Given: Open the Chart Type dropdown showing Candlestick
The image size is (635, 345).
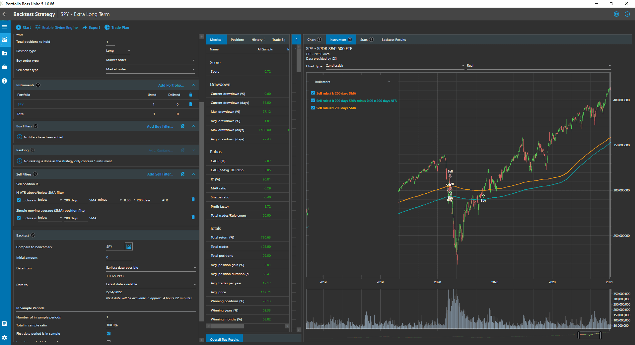Looking at the screenshot, I should (x=394, y=65).
